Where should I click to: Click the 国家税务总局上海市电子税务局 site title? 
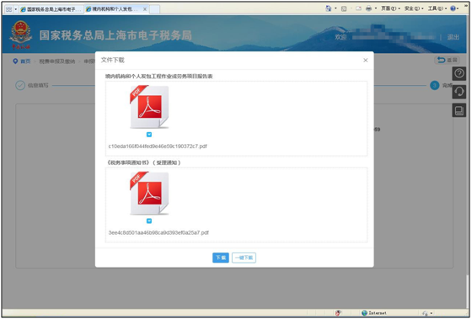(115, 35)
